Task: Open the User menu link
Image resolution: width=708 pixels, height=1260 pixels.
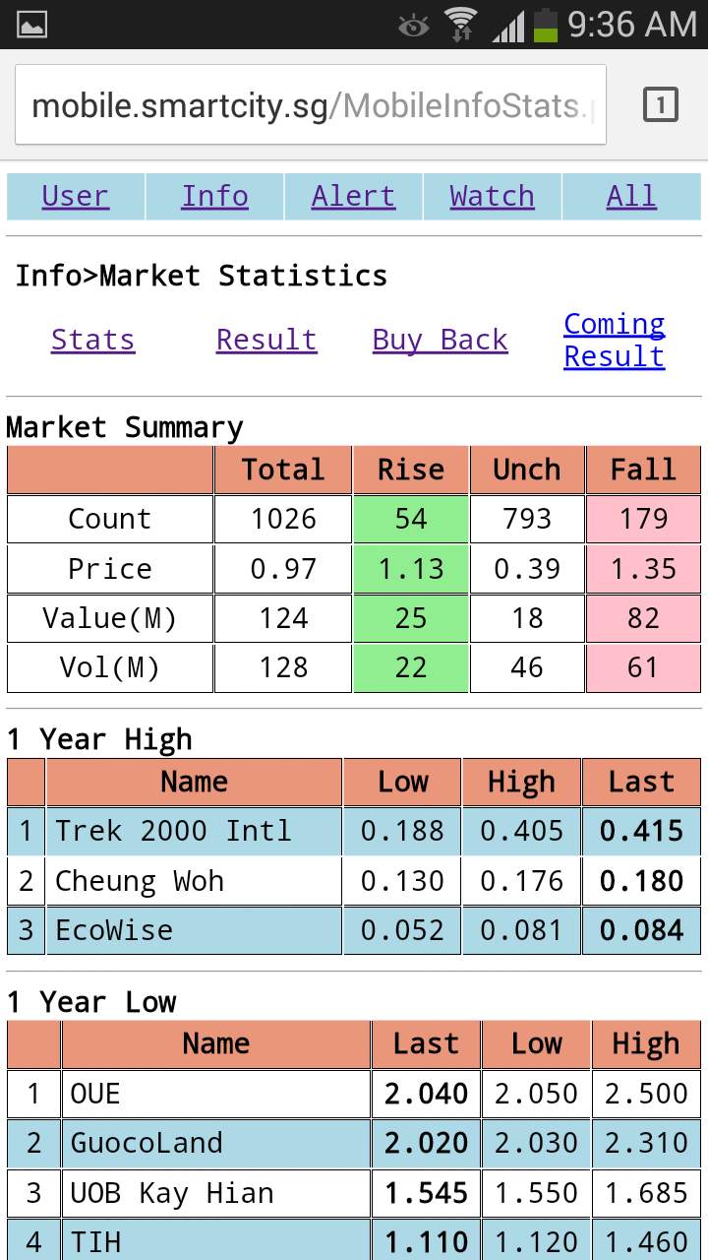Action: click(76, 197)
